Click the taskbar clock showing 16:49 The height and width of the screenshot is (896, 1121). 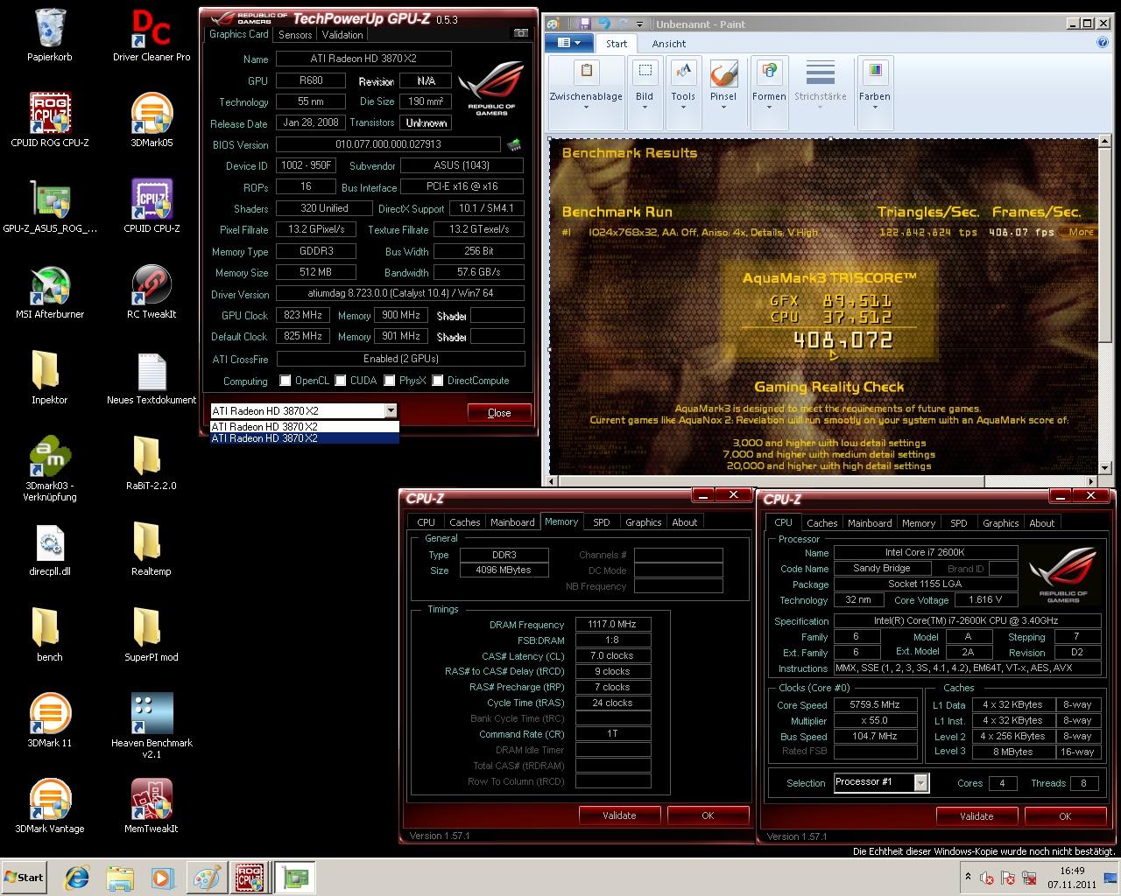(1072, 877)
